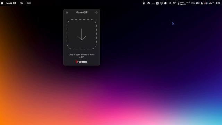Open the Apple menu
Image resolution: width=222 pixels, height=125 pixels.
coord(2,3)
